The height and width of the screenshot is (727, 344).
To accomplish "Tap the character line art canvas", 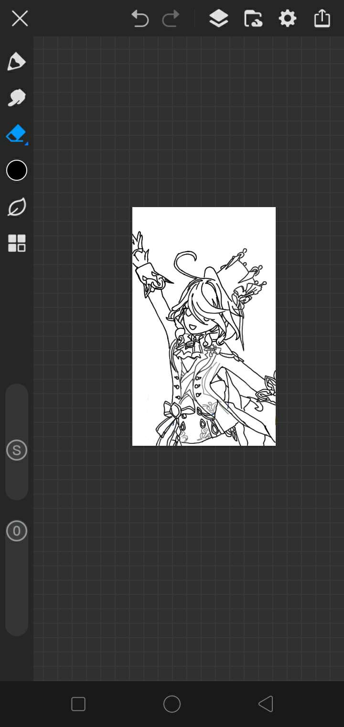I will [204, 326].
